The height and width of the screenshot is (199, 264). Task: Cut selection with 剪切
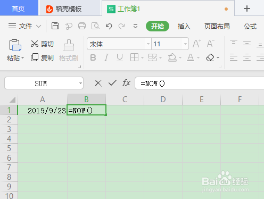point(42,44)
